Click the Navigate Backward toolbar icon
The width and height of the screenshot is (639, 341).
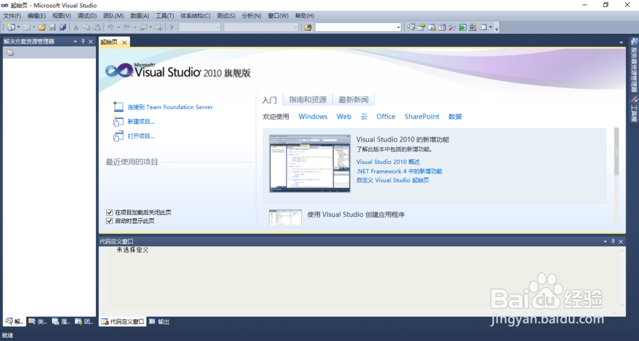(143, 28)
